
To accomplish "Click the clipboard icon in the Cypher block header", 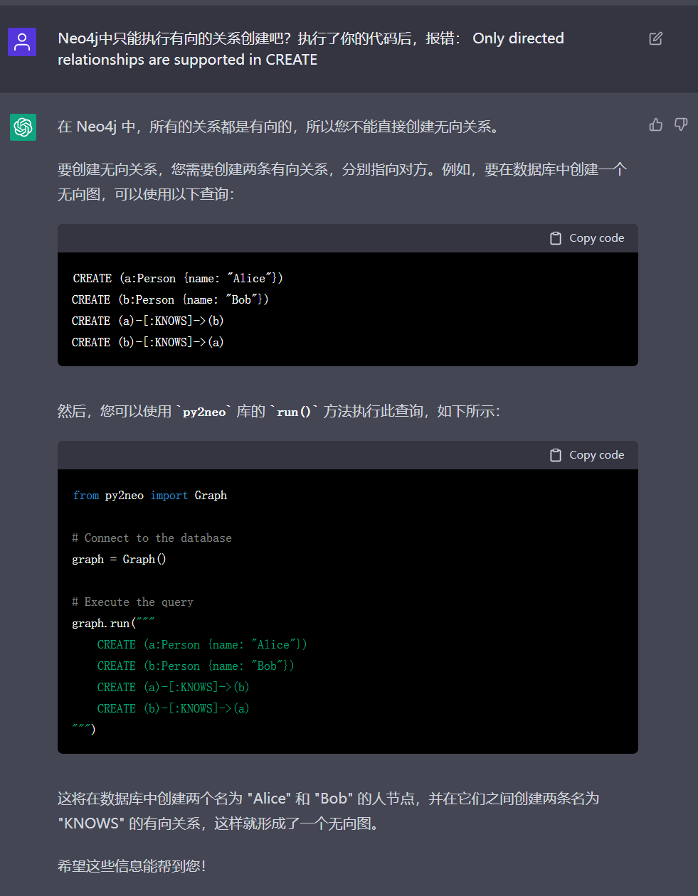I will 556,238.
